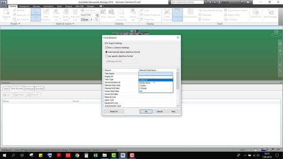Click Cancel in Field Selector dialog

[160, 112]
